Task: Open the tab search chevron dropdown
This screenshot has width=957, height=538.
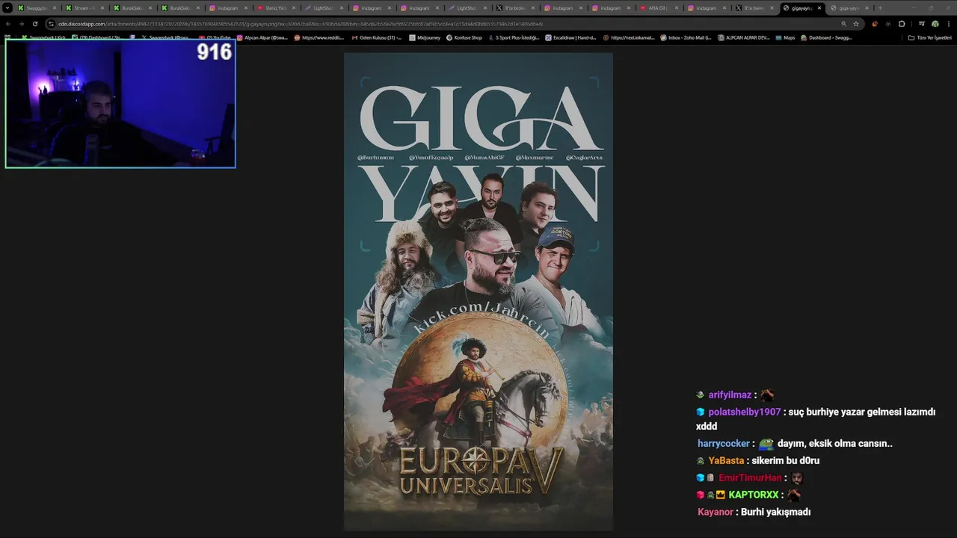Action: 7,7
